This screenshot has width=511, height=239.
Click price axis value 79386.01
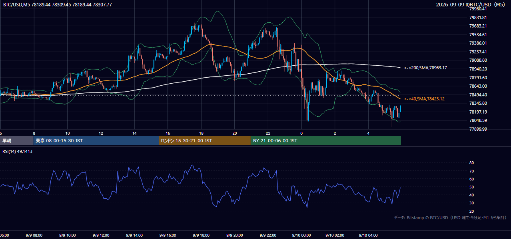(478, 43)
